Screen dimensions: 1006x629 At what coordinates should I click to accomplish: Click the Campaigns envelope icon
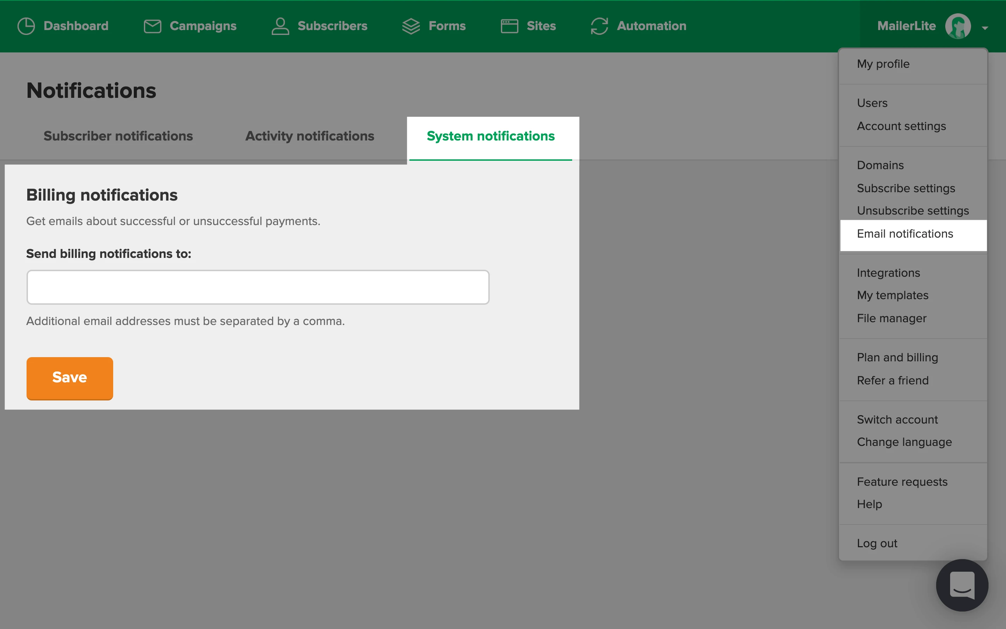tap(152, 26)
